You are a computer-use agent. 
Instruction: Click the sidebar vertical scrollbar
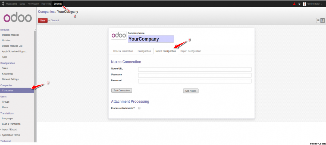tap(35, 86)
